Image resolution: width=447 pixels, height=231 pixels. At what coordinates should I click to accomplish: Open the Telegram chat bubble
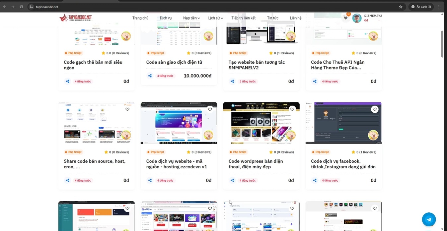(x=429, y=219)
